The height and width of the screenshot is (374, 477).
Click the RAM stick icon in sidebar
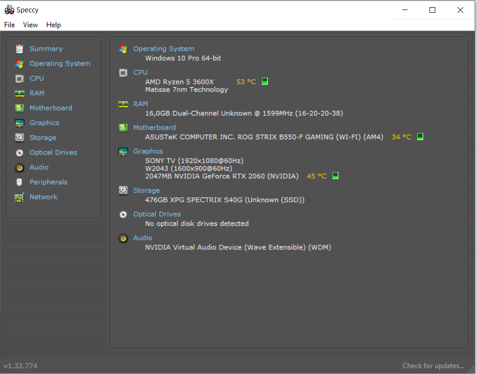tap(19, 93)
